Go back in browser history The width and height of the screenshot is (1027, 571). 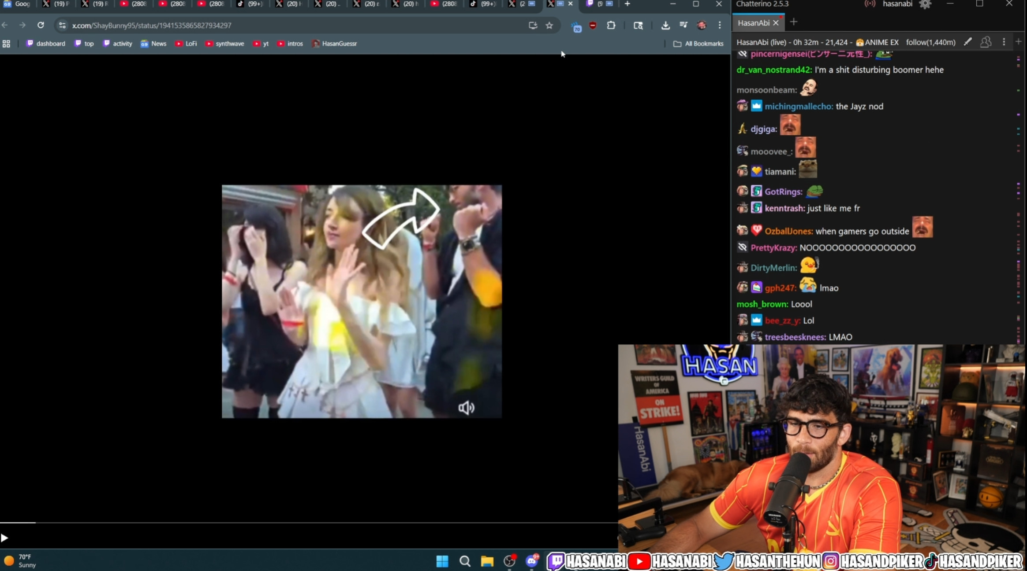(x=5, y=25)
